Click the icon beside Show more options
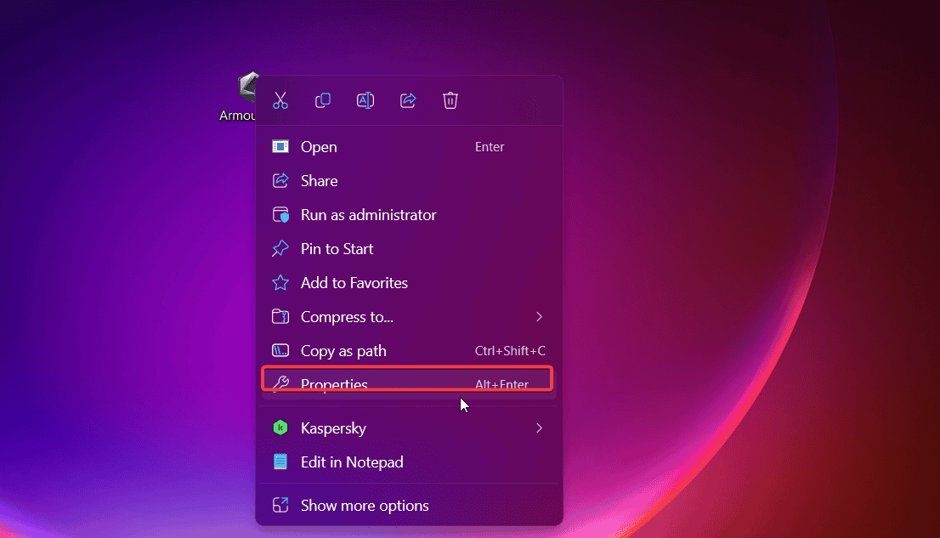940x538 pixels. tap(280, 505)
